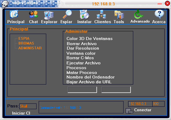This screenshot has height=120, width=171.
Task: Open the Tools folder icon
Action: tap(119, 15)
